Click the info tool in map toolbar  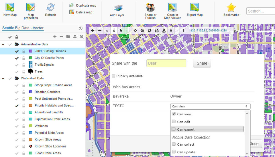(114, 31)
